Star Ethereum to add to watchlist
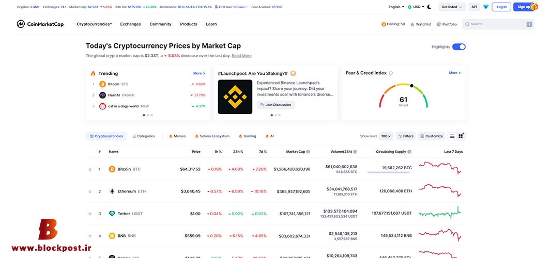The width and height of the screenshot is (551, 258). 90,191
